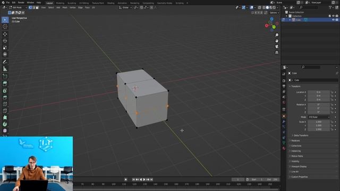Select the Inset Faces tool

click(x=5, y=91)
